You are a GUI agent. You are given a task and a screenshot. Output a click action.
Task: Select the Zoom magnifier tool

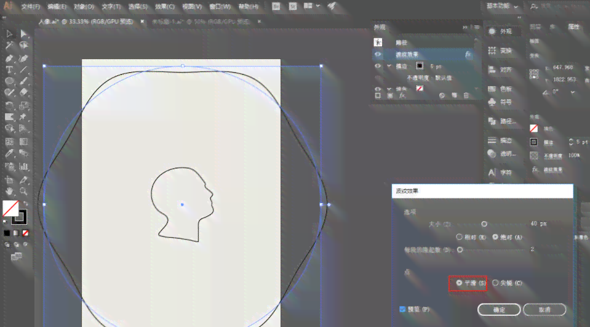point(24,191)
